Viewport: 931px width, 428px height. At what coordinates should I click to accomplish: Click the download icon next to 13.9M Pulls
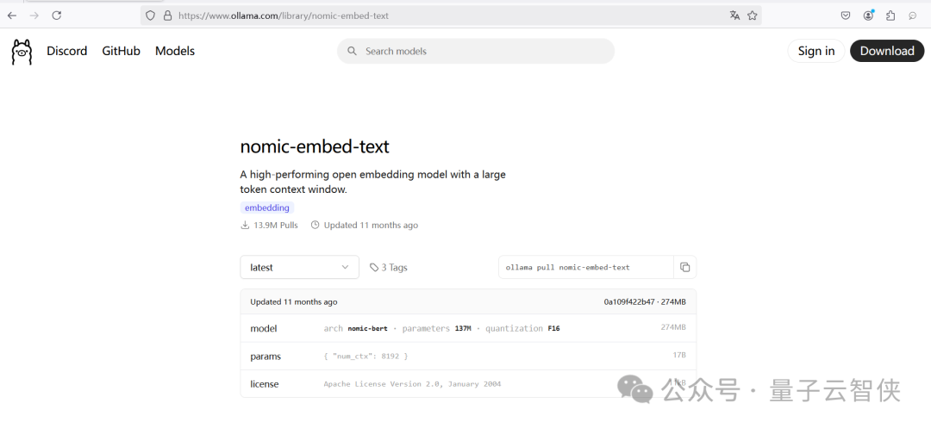click(x=245, y=226)
